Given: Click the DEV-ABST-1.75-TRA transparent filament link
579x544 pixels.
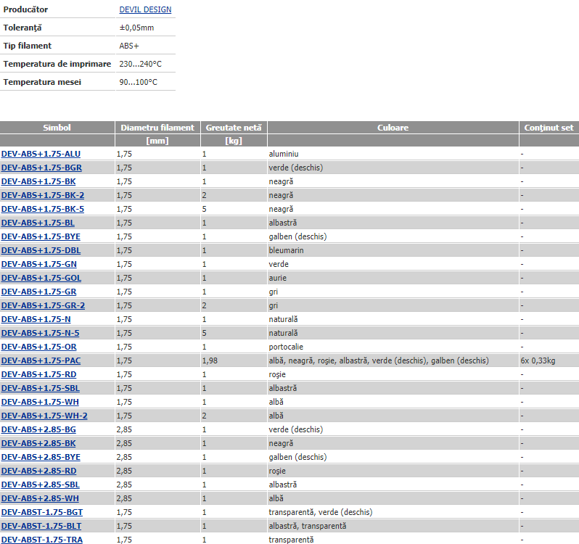Looking at the screenshot, I should pos(41,540).
